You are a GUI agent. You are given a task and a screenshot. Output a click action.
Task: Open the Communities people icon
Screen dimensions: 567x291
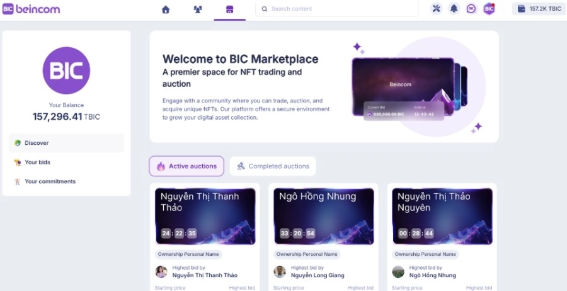[198, 9]
